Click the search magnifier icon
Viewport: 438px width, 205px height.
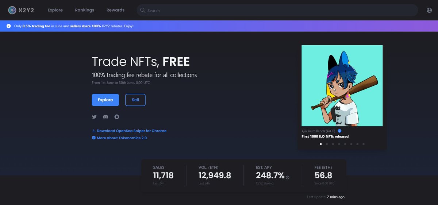143,10
